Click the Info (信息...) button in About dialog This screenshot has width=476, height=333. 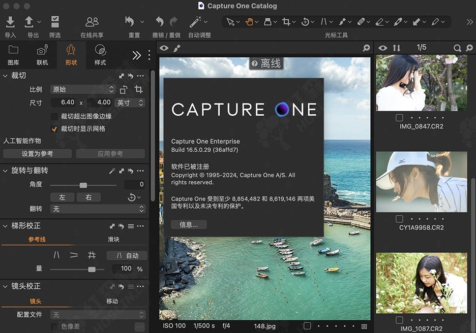click(189, 224)
